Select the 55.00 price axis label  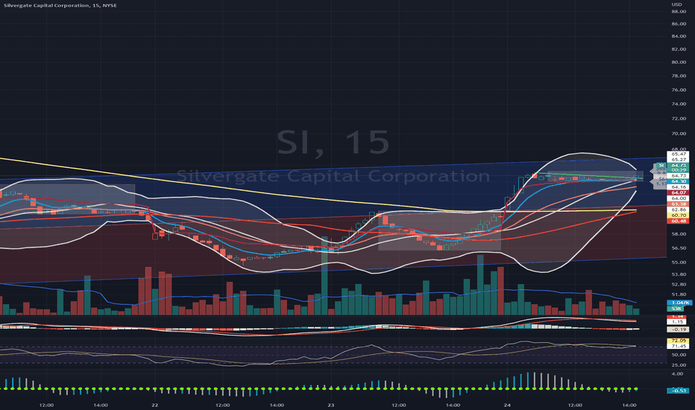point(679,262)
